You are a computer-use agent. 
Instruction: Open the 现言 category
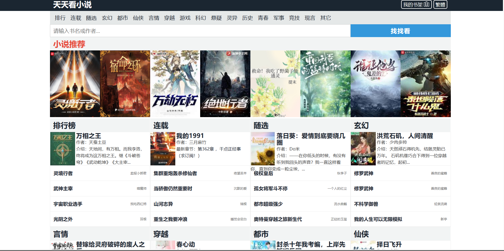pyautogui.click(x=310, y=18)
